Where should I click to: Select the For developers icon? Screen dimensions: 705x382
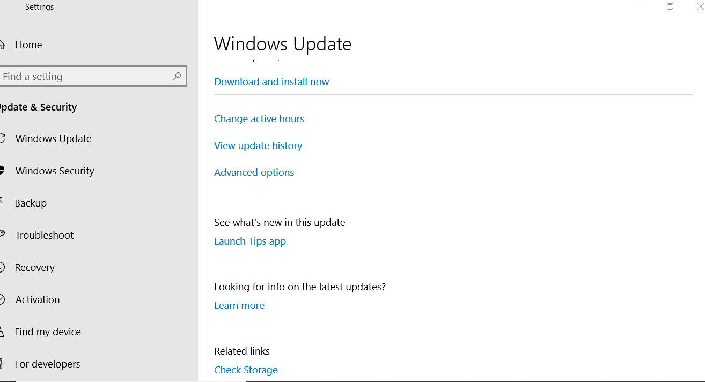click(x=2, y=363)
